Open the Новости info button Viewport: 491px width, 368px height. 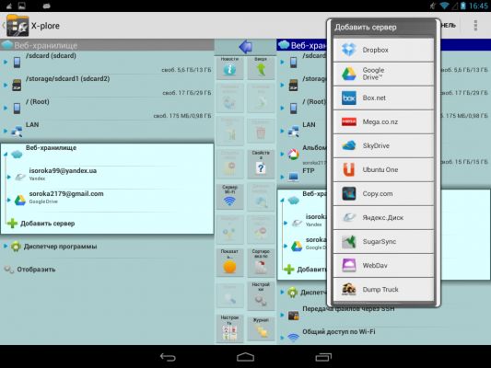(x=229, y=67)
